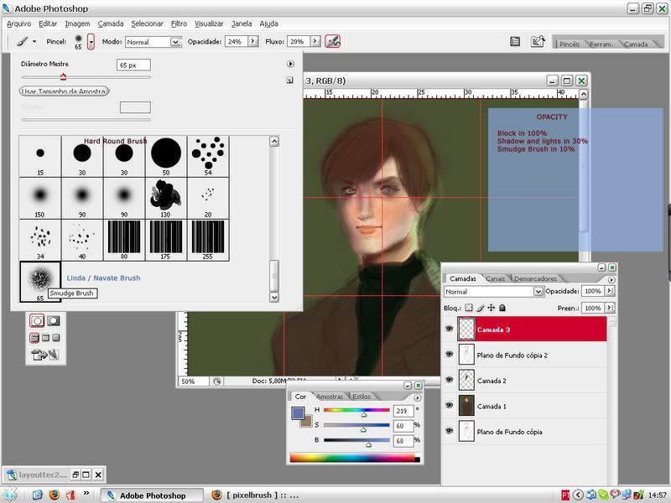Viewport: 671px width, 503px height.
Task: Click the lock position move icon
Action: coord(491,309)
